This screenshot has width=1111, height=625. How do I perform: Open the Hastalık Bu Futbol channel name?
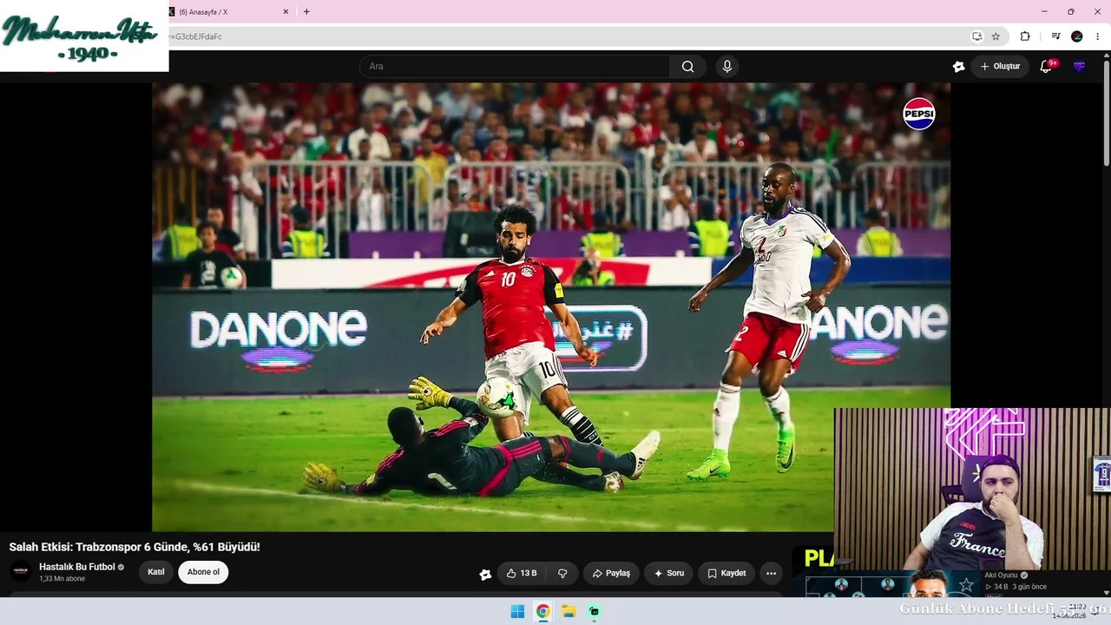pyautogui.click(x=77, y=567)
